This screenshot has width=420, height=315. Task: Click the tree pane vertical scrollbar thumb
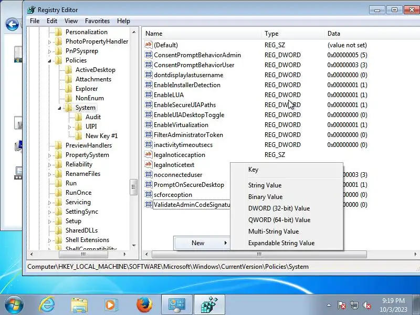133,187
